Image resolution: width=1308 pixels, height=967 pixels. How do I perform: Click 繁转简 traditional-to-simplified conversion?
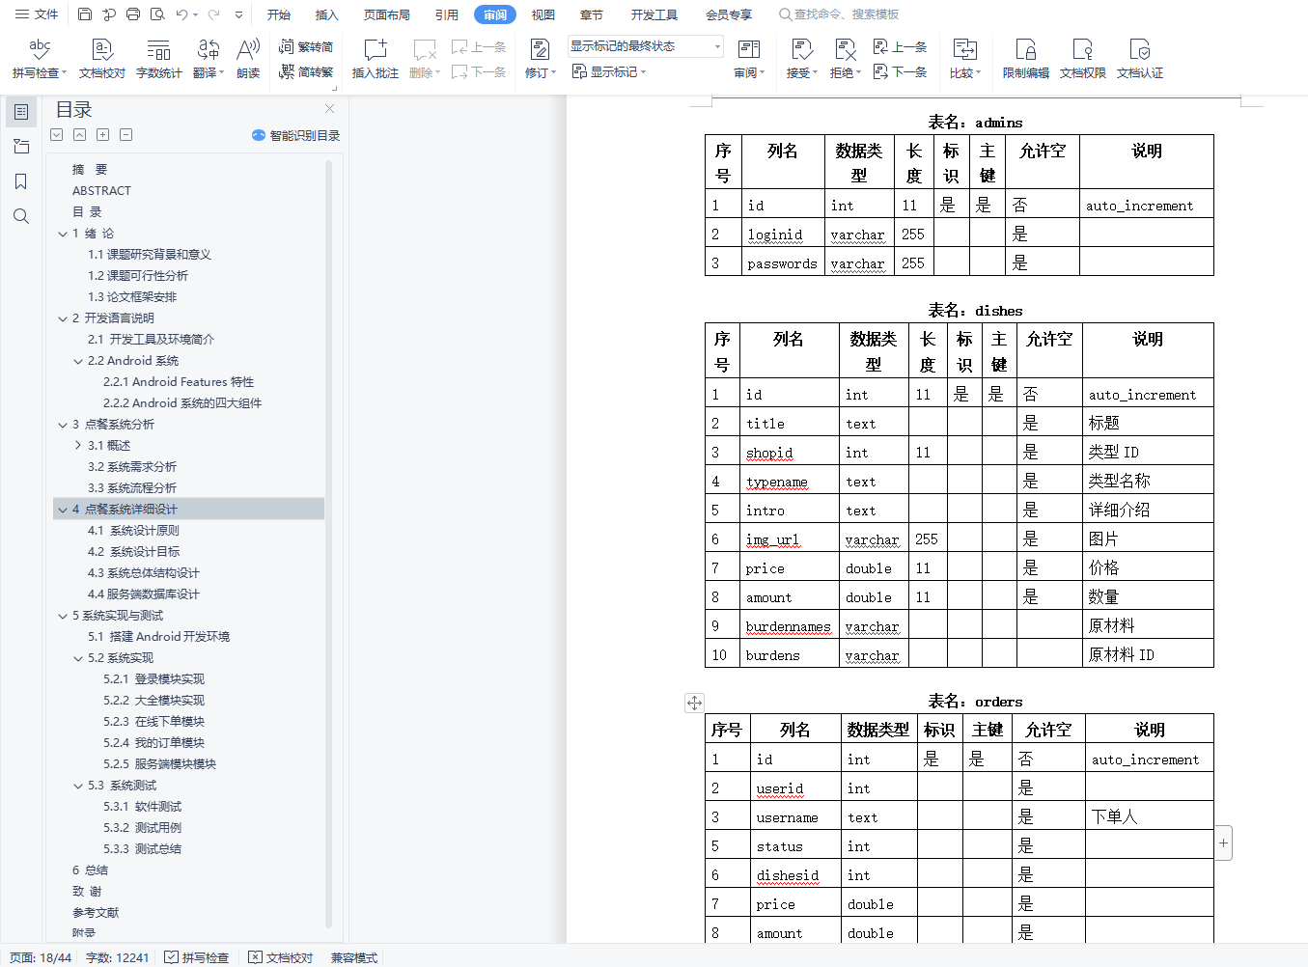(306, 46)
